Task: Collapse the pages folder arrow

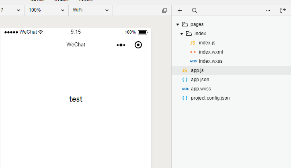Action: [178, 24]
